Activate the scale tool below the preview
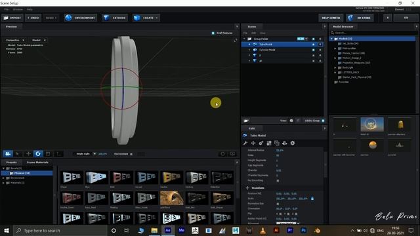 point(48,154)
